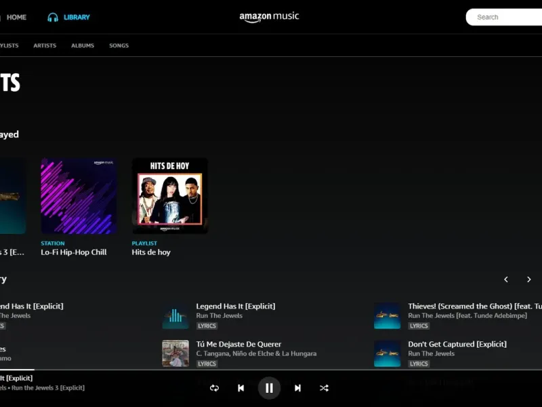
Task: Skip to the previous track
Action: click(x=241, y=388)
